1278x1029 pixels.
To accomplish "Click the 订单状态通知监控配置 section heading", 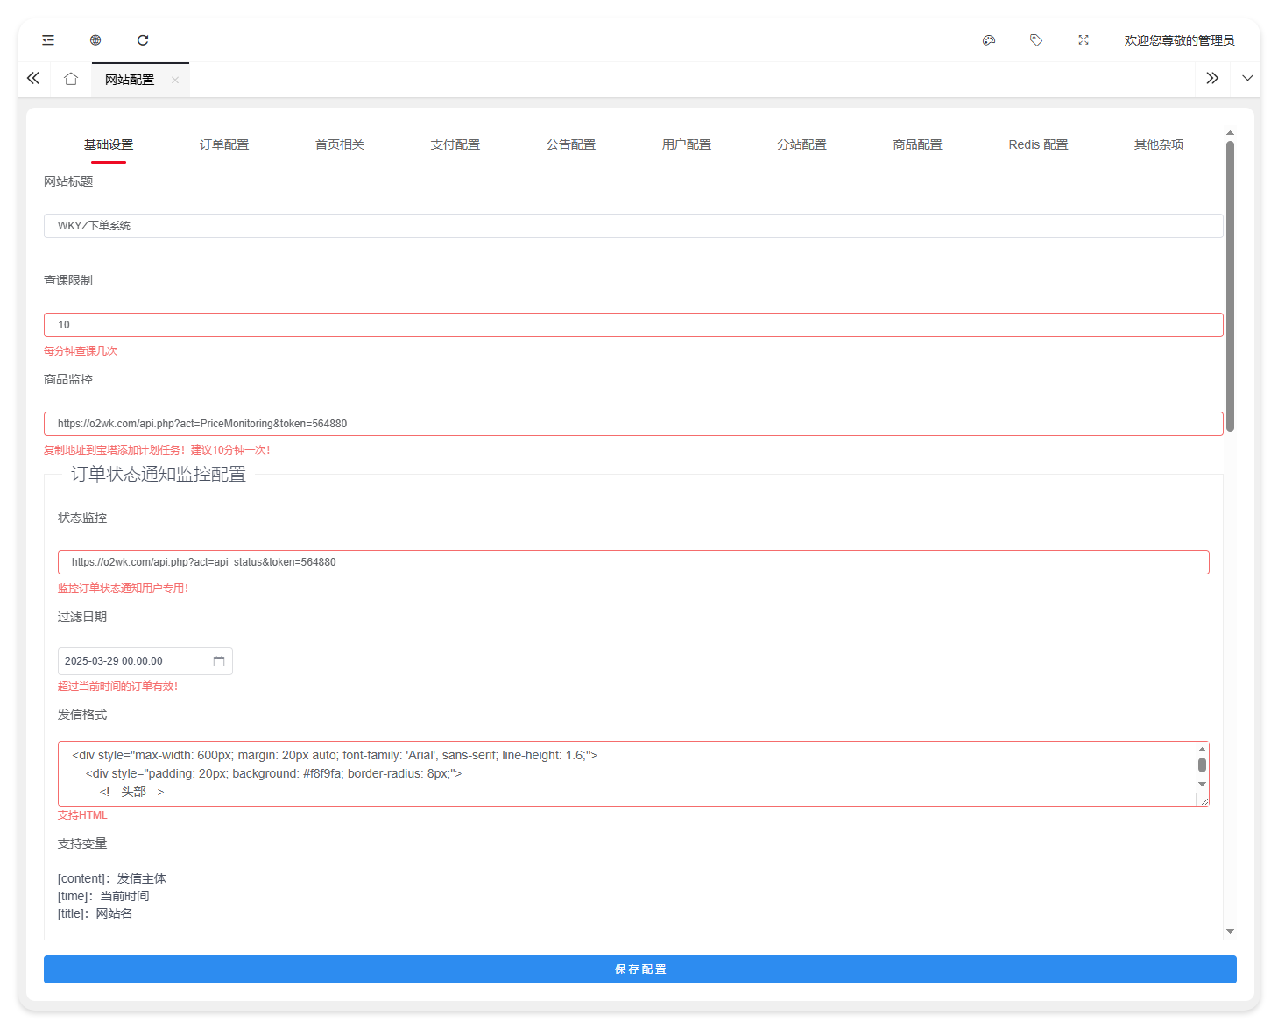I will coord(159,474).
